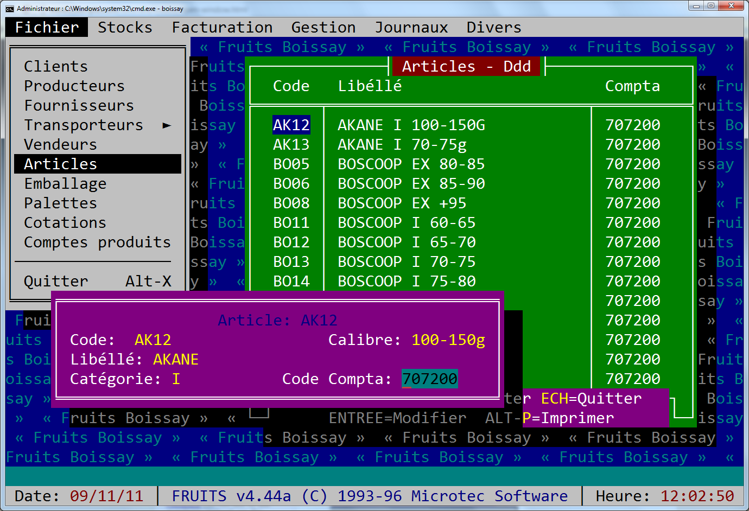Image resolution: width=749 pixels, height=511 pixels.
Task: Choose Vendeurs from the menu
Action: coord(60,144)
